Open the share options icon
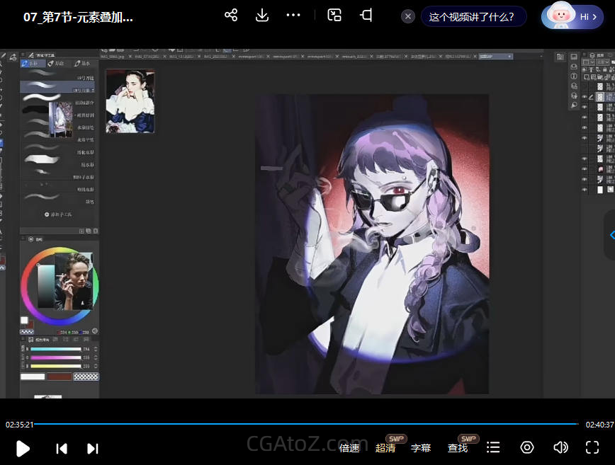The width and height of the screenshot is (615, 465). point(231,16)
